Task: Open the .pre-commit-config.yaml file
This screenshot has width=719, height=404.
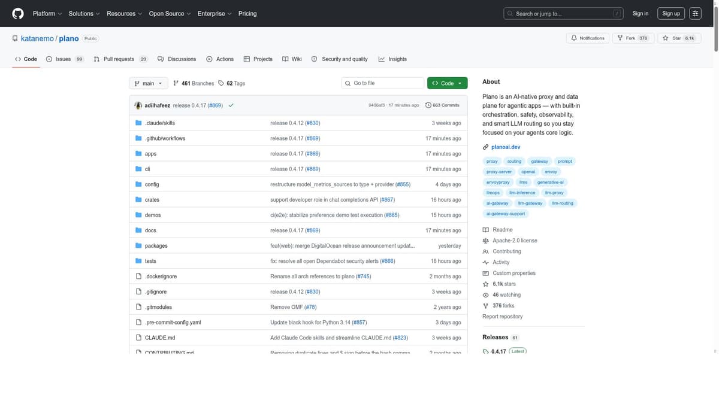Action: [173, 323]
